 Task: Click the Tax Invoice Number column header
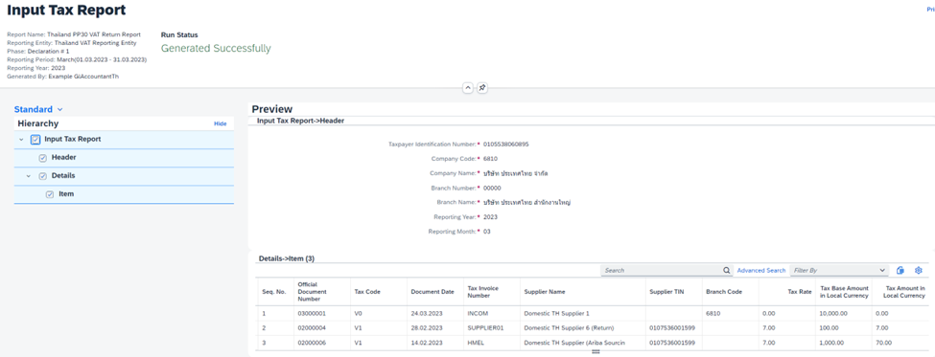coord(491,292)
